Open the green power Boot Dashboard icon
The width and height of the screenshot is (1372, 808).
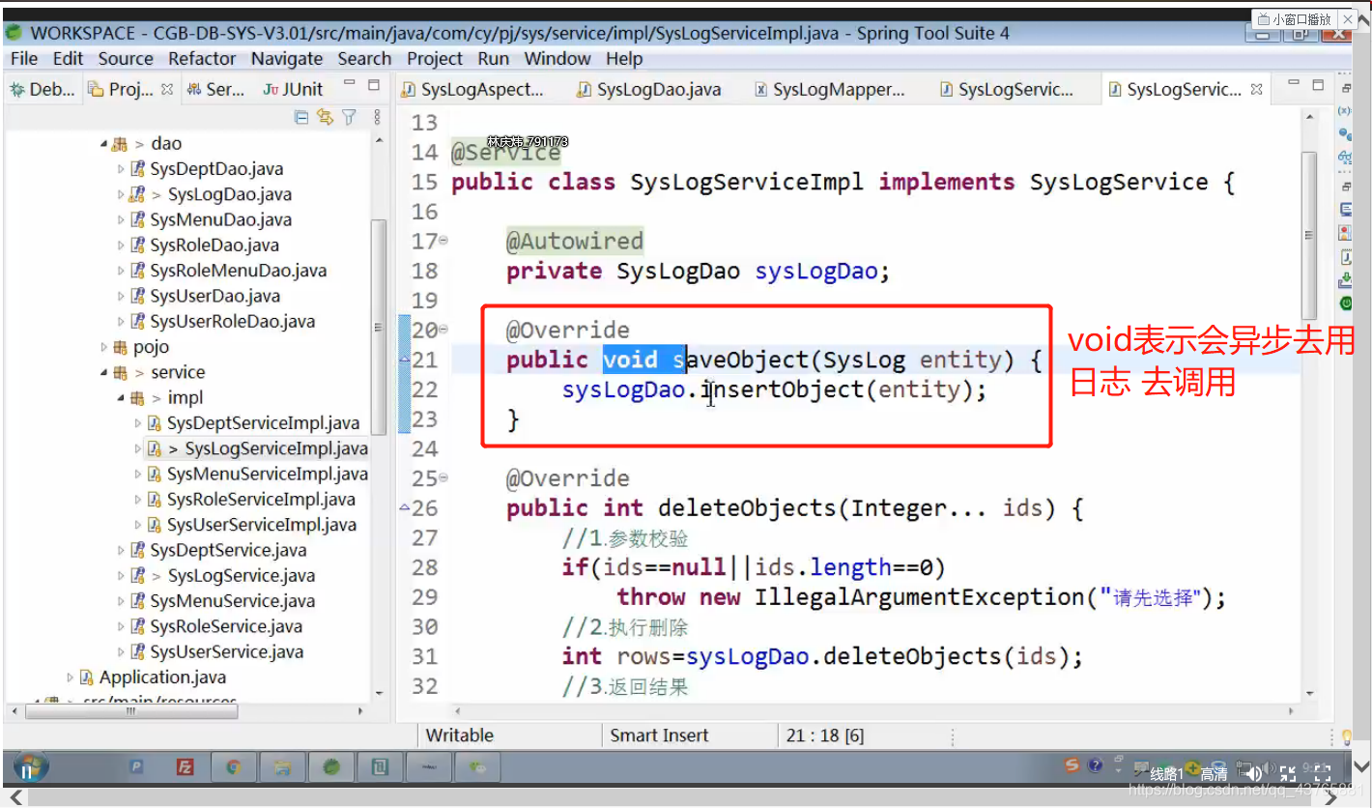pyautogui.click(x=1345, y=303)
